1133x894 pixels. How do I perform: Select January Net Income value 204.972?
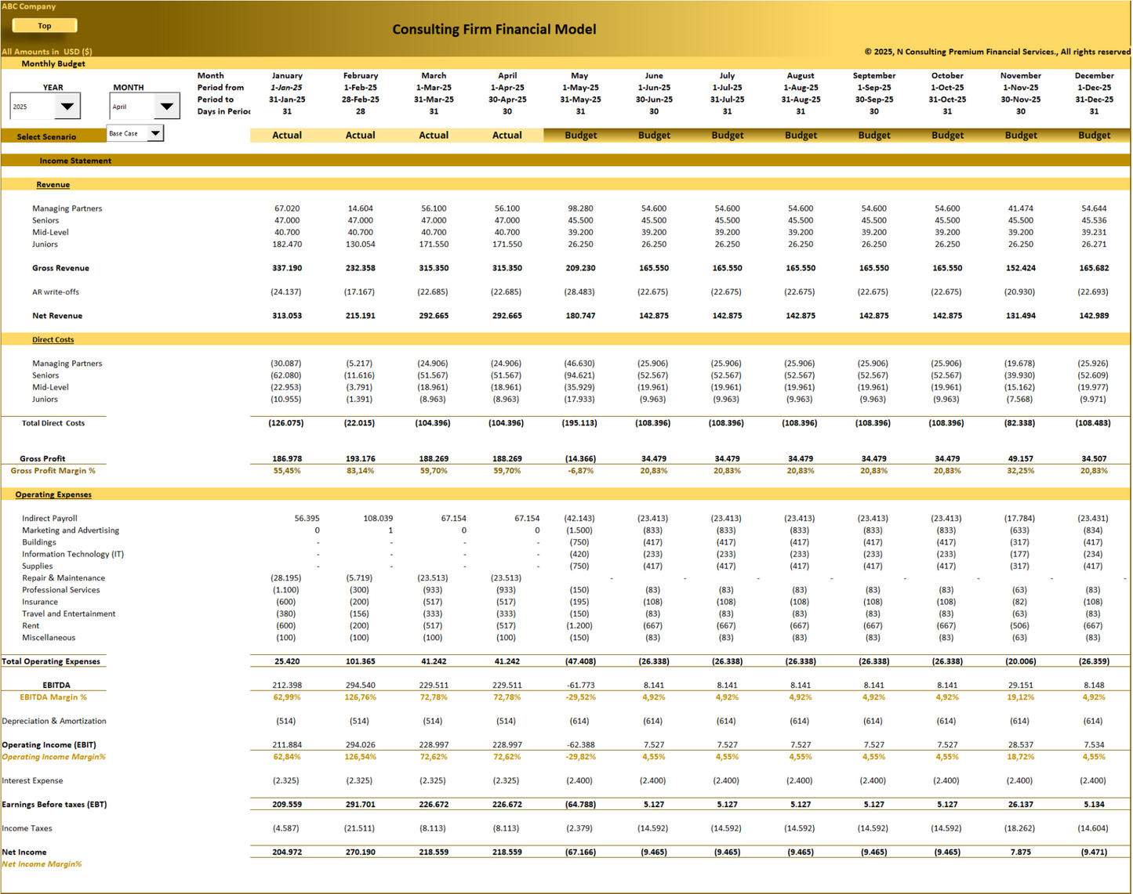[287, 852]
